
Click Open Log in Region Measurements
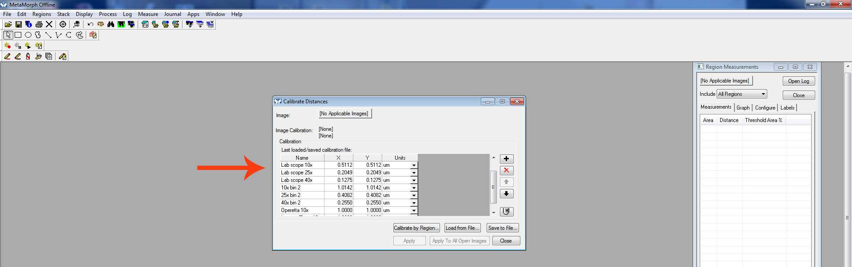(799, 81)
